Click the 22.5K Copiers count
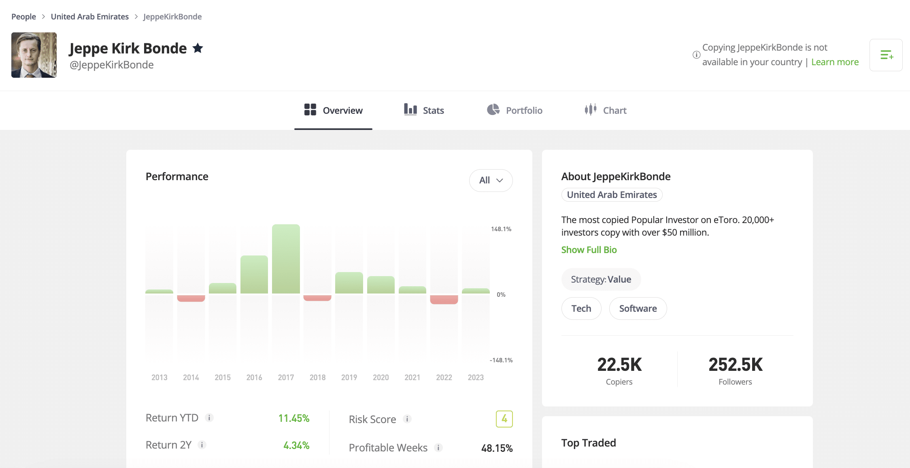This screenshot has height=468, width=910. 619,365
